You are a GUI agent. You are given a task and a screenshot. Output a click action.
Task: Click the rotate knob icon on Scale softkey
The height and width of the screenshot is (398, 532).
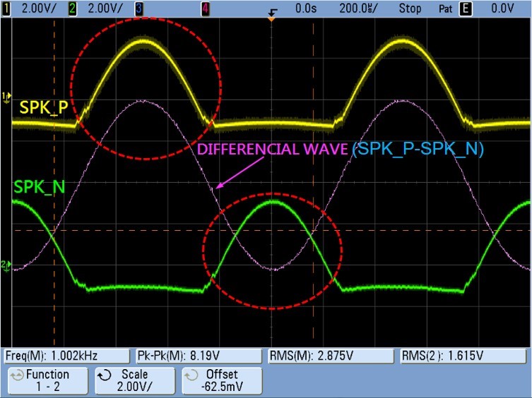[x=105, y=375]
